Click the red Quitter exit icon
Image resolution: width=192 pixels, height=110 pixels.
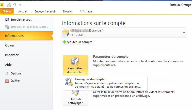[7, 81]
